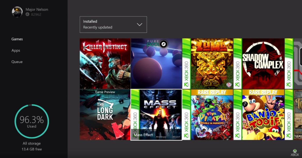Click Xbox 360 banner on Viva Piñata

tap(186, 115)
